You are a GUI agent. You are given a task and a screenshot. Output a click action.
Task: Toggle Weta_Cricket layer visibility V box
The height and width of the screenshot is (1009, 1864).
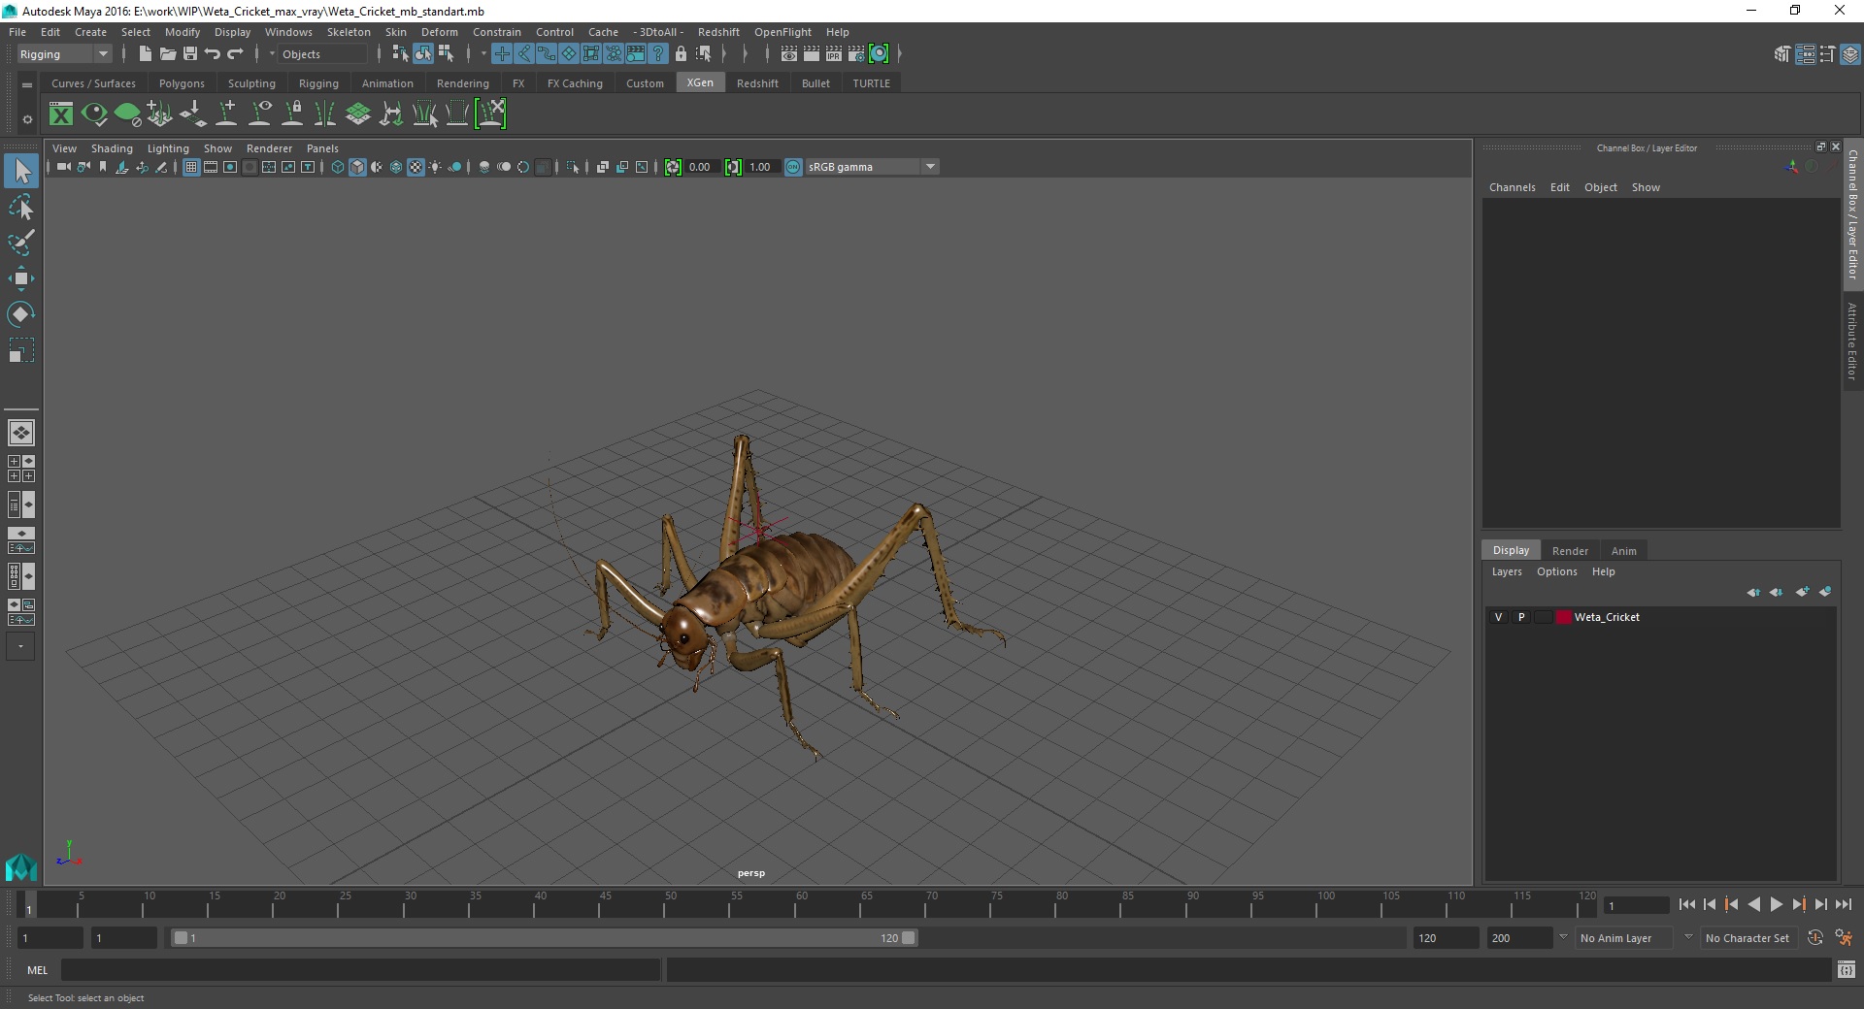click(x=1498, y=617)
